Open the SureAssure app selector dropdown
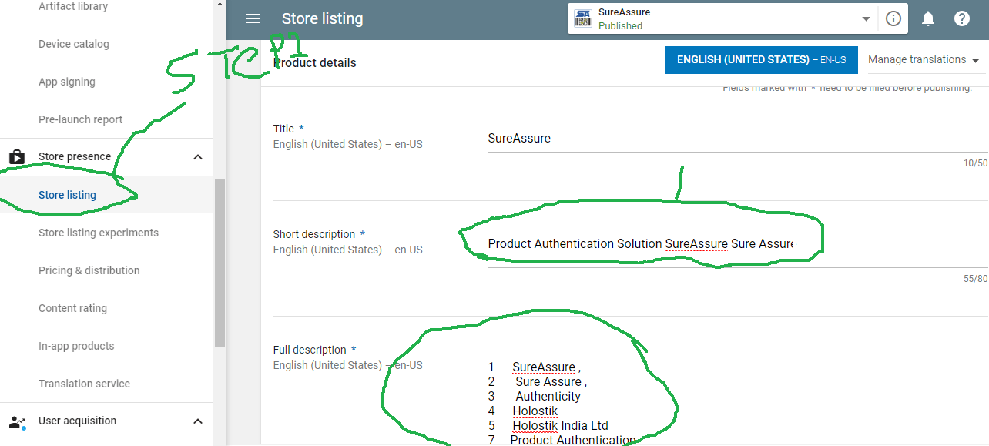This screenshot has height=446, width=989. [x=866, y=18]
